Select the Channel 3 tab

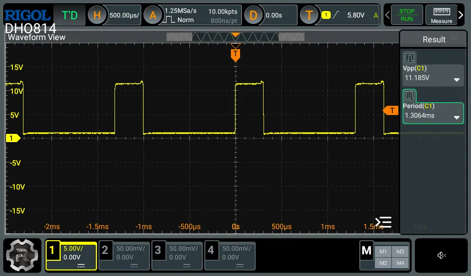coord(177,255)
